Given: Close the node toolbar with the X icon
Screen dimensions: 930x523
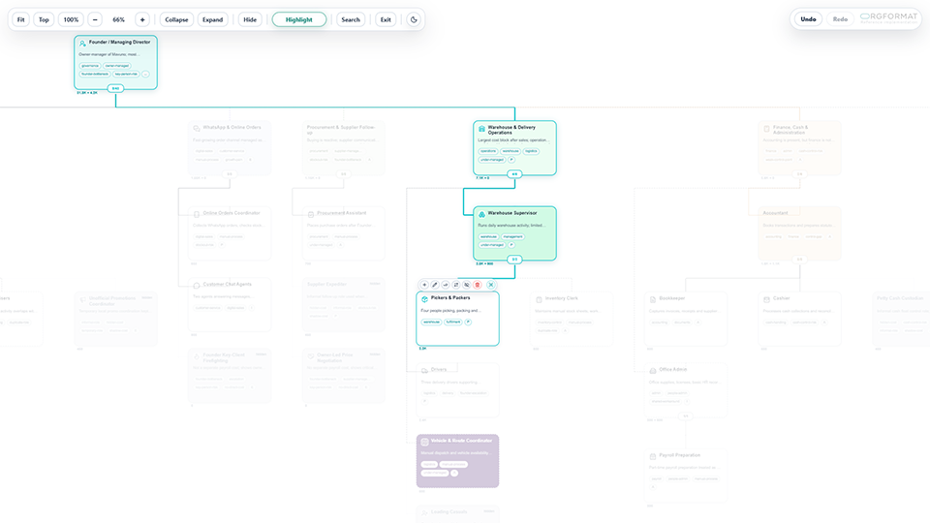Looking at the screenshot, I should tap(491, 285).
